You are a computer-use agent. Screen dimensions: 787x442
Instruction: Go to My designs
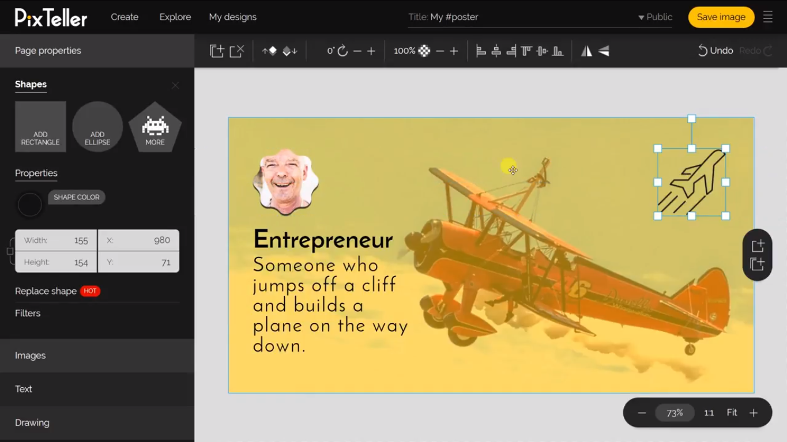232,17
